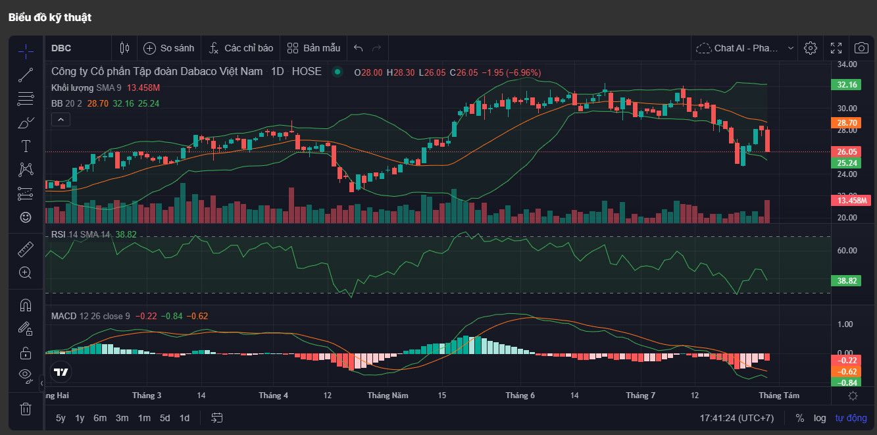Click the green market status dot

[338, 72]
